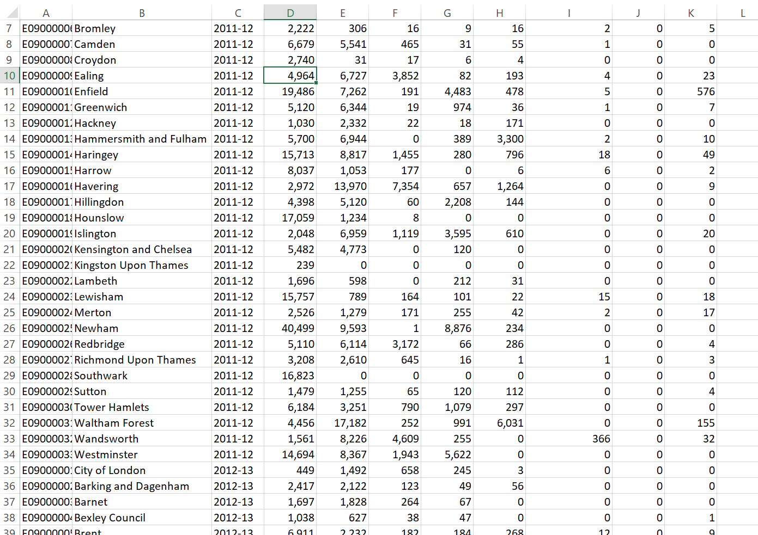Select row 7 header
The image size is (758, 535).
[9, 28]
